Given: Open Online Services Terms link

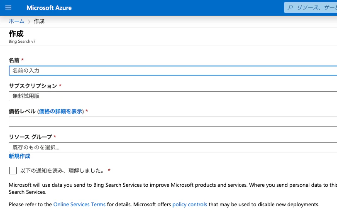Looking at the screenshot, I should [79, 205].
